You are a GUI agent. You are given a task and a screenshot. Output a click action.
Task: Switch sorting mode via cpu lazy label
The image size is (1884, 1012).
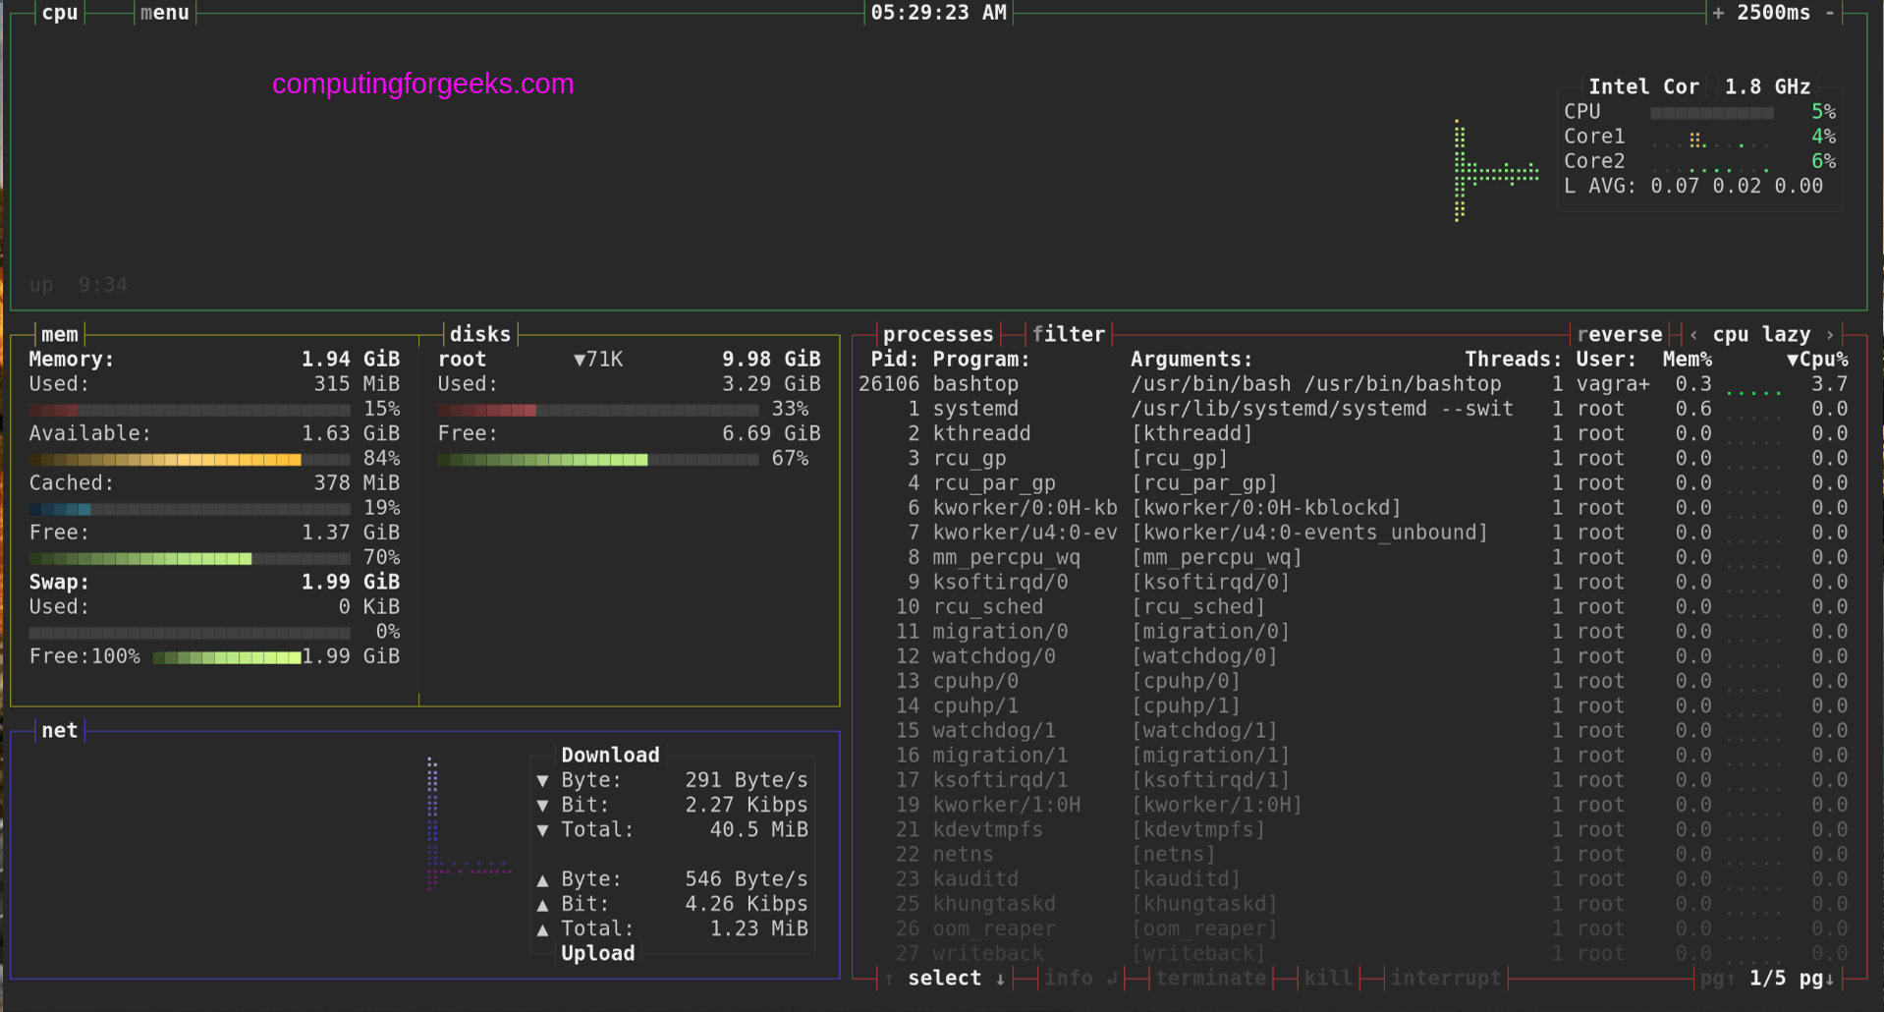(x=1761, y=334)
